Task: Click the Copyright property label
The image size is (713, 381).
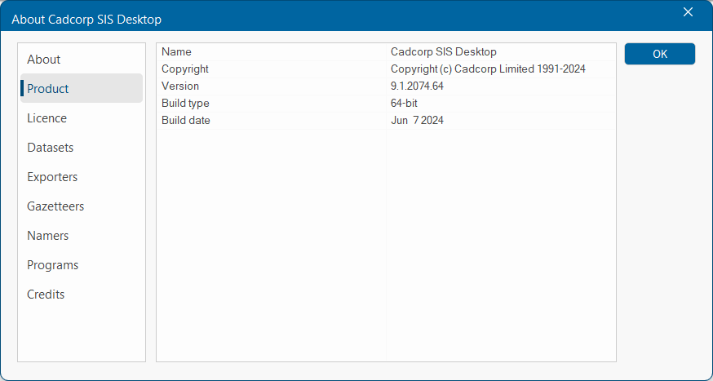Action: 185,69
